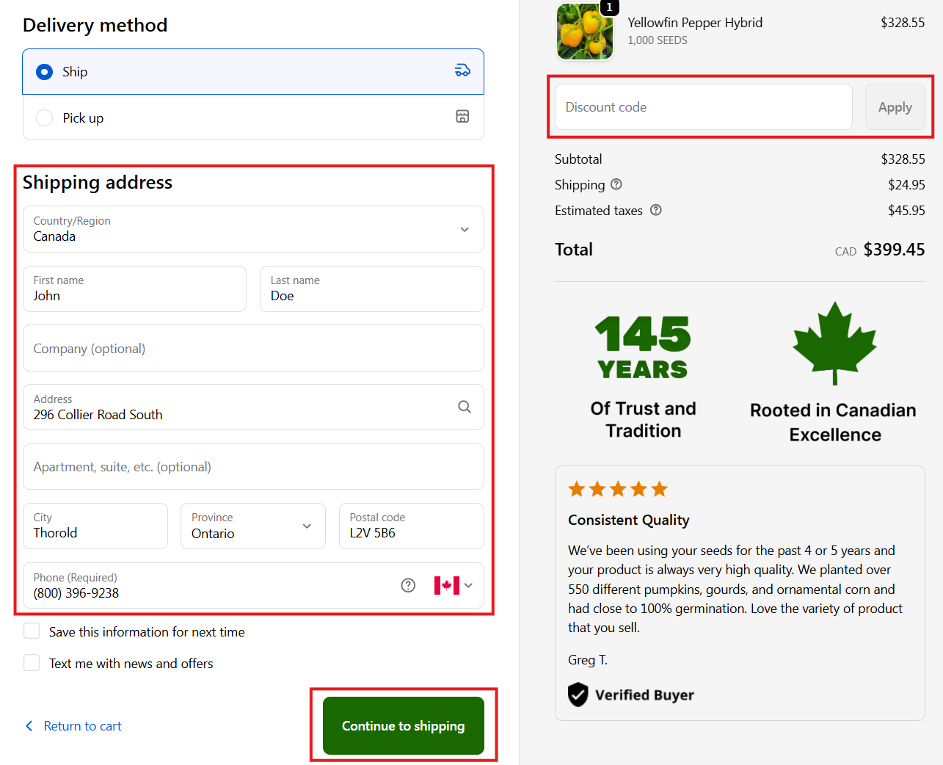943x765 pixels.
Task: Click the Apply discount button
Action: (x=895, y=107)
